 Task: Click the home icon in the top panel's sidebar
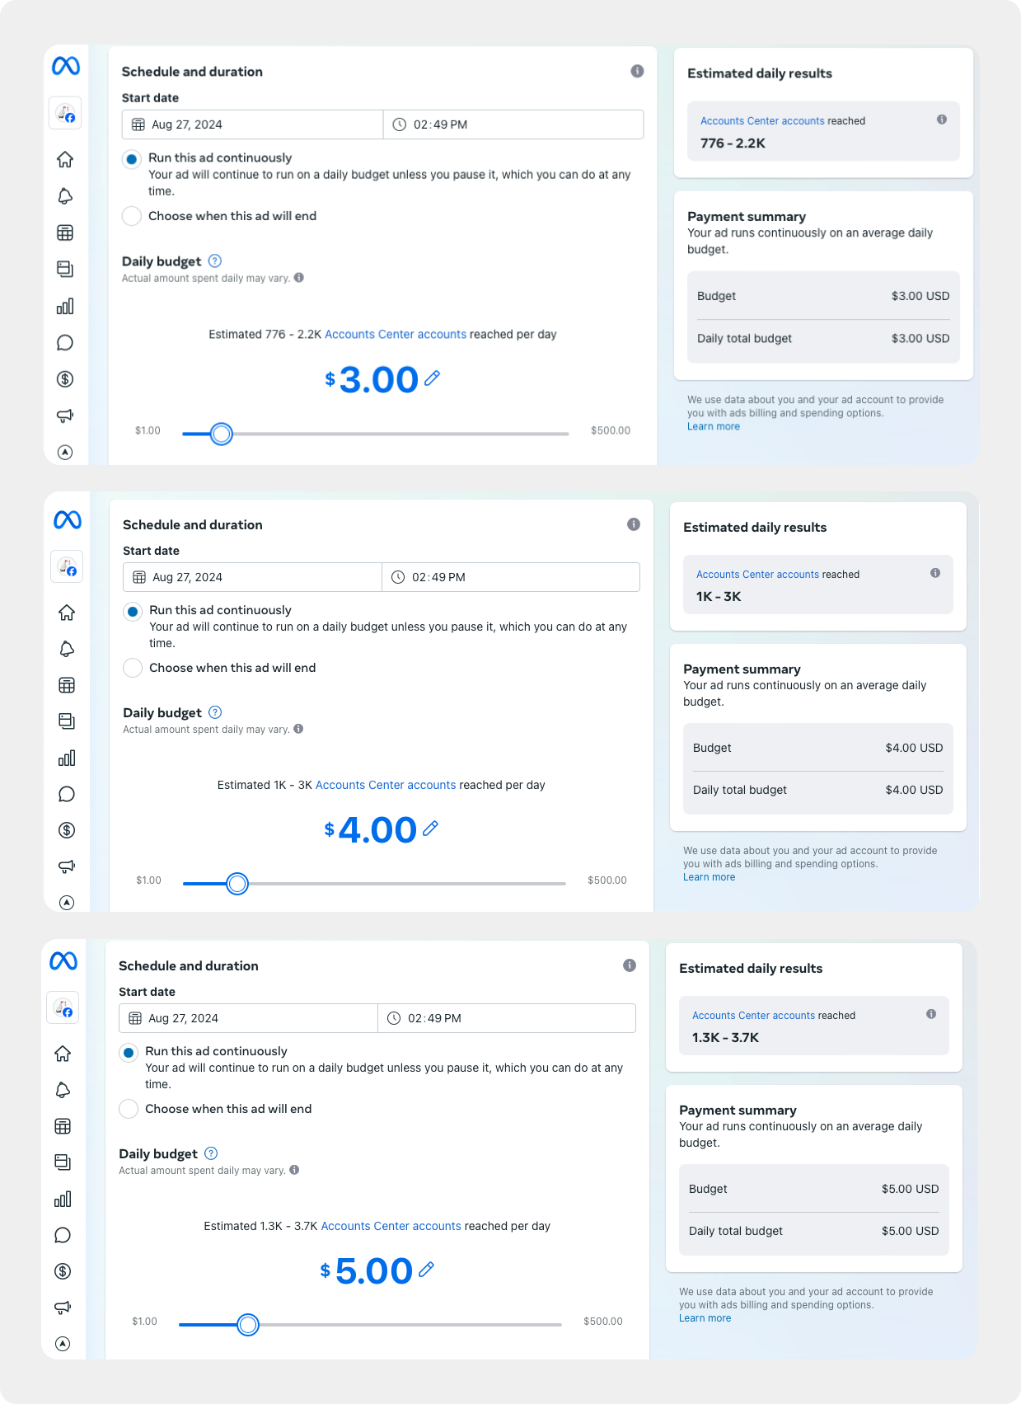(x=65, y=159)
